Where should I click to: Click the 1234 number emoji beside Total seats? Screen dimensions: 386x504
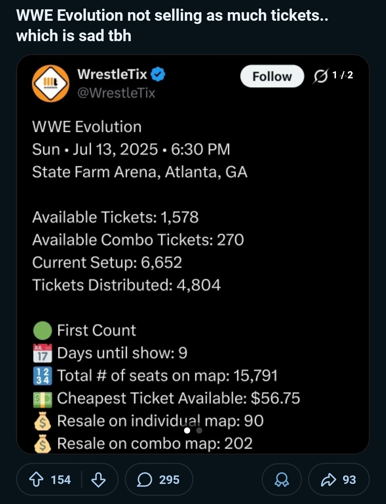pyautogui.click(x=43, y=376)
